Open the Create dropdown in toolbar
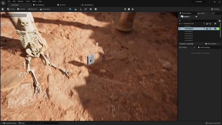 point(11,9)
